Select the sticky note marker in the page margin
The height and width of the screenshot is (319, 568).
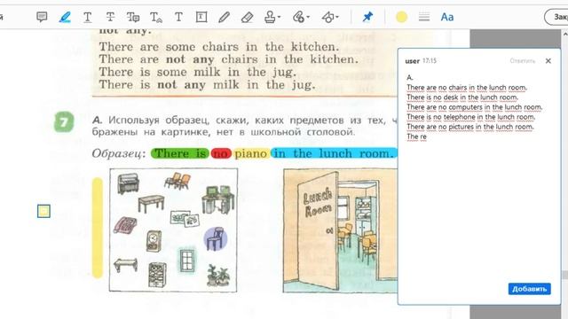click(43, 211)
